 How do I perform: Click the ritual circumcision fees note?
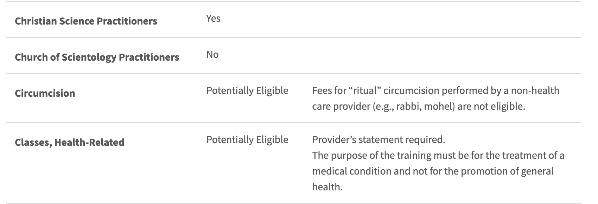click(435, 98)
